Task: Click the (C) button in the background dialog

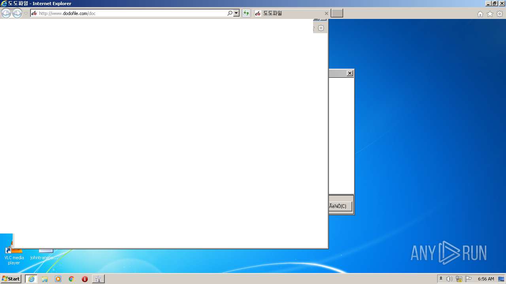Action: 340,206
